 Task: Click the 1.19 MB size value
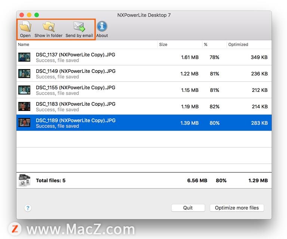click(190, 106)
